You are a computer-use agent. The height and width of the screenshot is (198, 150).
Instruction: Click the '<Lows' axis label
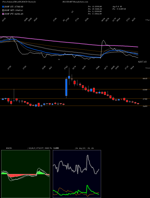click(x=148, y=68)
